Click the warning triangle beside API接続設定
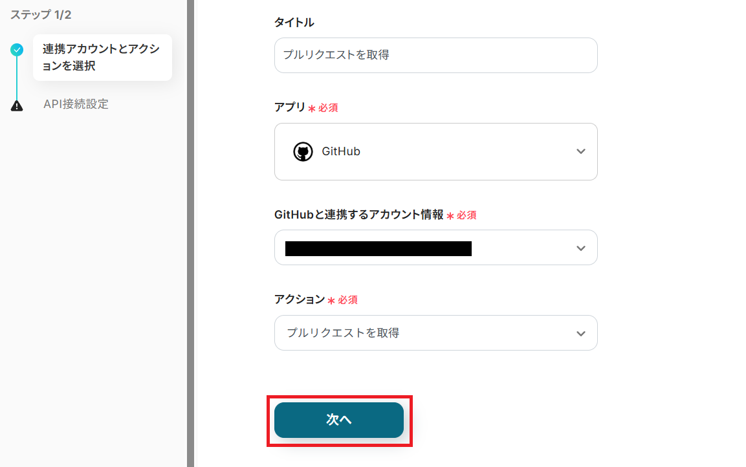746x467 pixels. pos(17,105)
